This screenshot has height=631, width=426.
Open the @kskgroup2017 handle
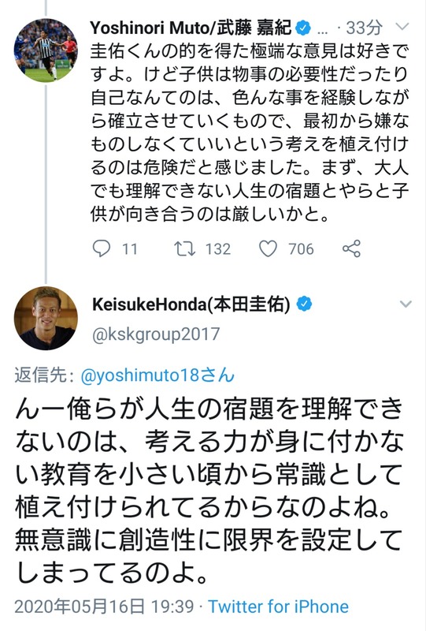[x=156, y=334]
